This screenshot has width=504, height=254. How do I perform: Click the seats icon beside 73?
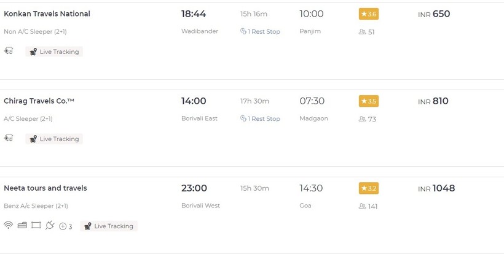(362, 119)
